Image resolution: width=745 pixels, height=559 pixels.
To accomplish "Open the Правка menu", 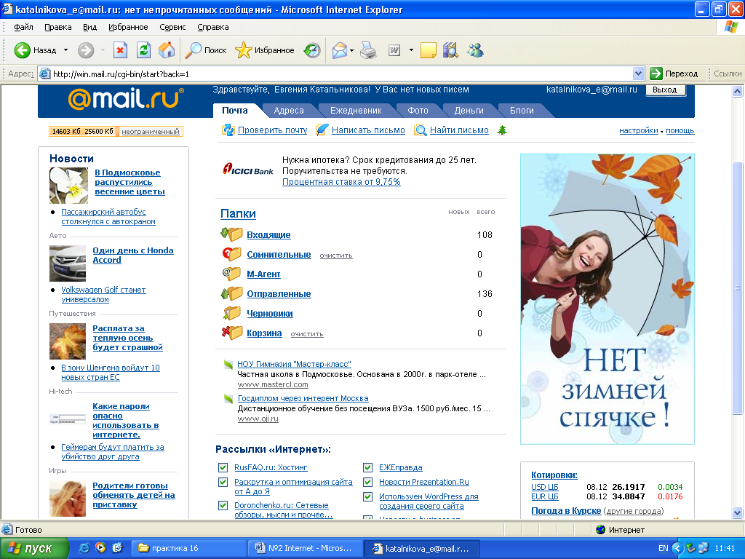I will coord(58,27).
